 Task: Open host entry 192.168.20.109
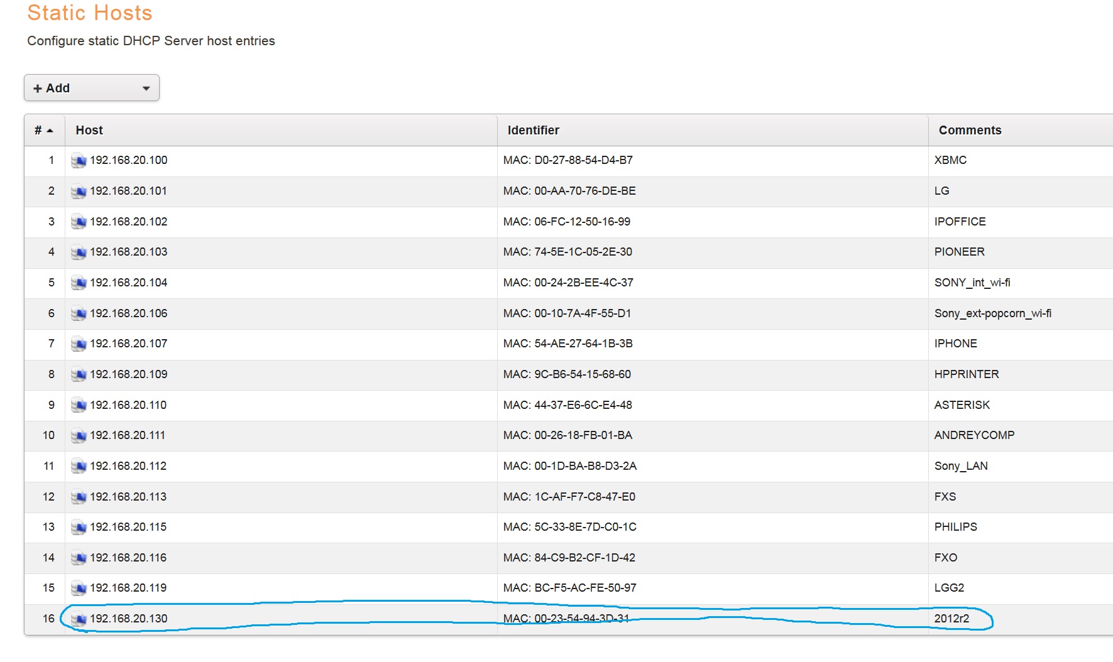click(128, 374)
